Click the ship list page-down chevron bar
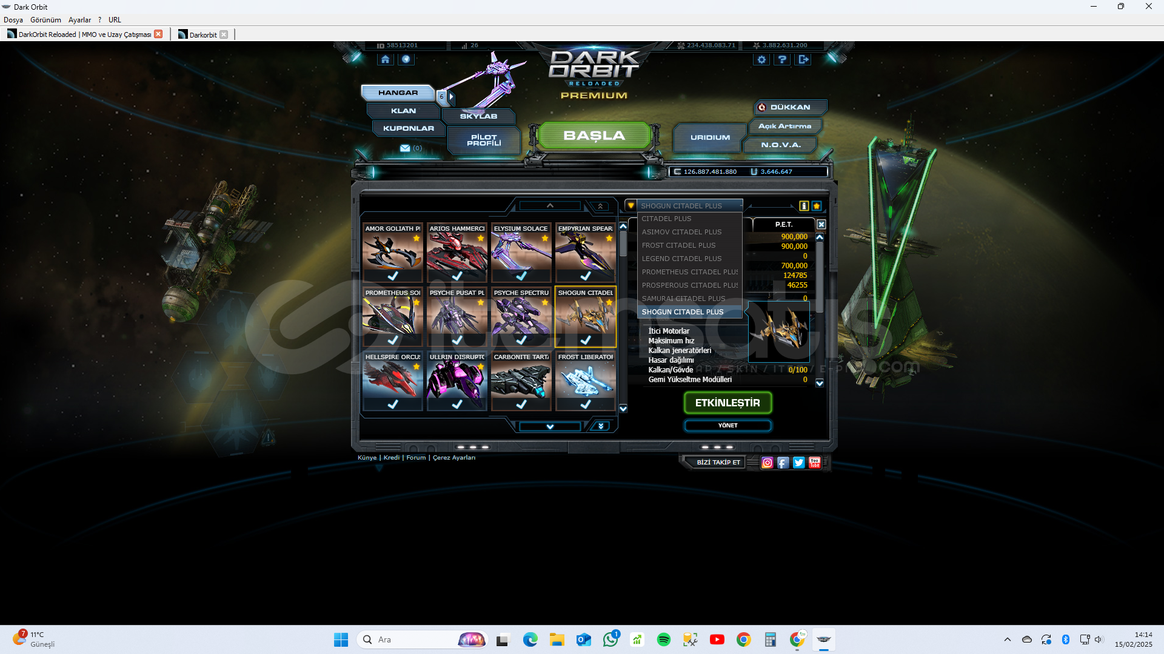Viewport: 1164px width, 654px height. coord(550,427)
